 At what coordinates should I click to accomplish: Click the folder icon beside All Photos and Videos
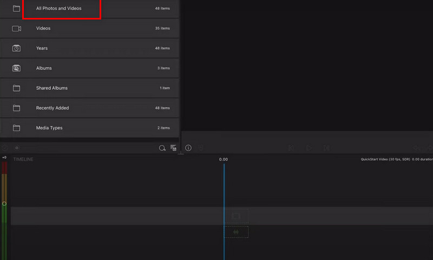click(16, 9)
